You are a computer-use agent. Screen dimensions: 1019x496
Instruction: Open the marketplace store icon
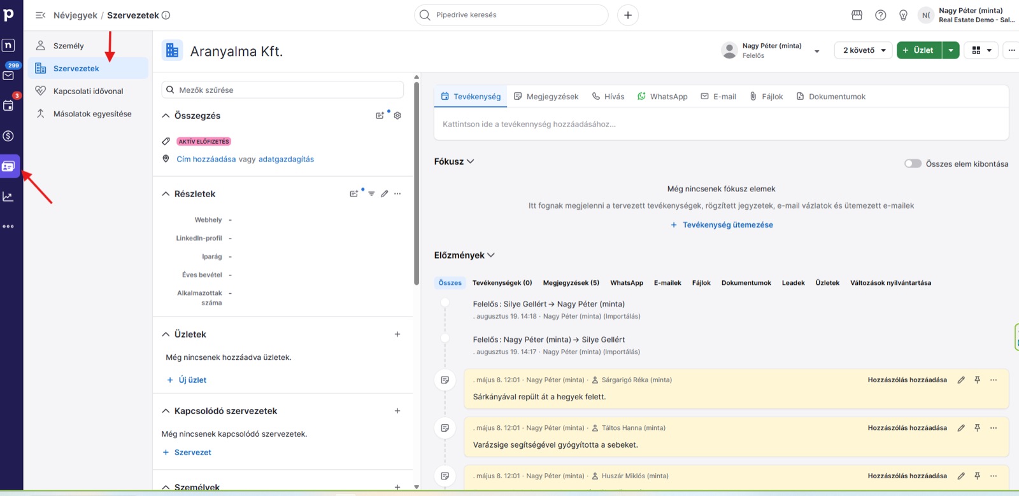coord(857,15)
